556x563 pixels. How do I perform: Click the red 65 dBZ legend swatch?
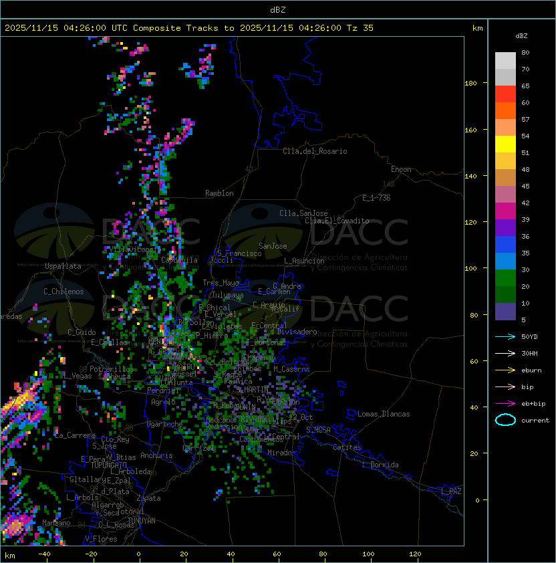point(505,94)
